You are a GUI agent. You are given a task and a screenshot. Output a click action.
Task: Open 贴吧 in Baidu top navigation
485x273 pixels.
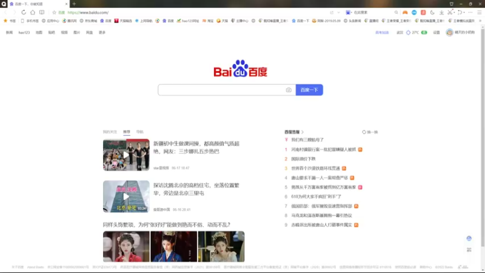coord(52,33)
